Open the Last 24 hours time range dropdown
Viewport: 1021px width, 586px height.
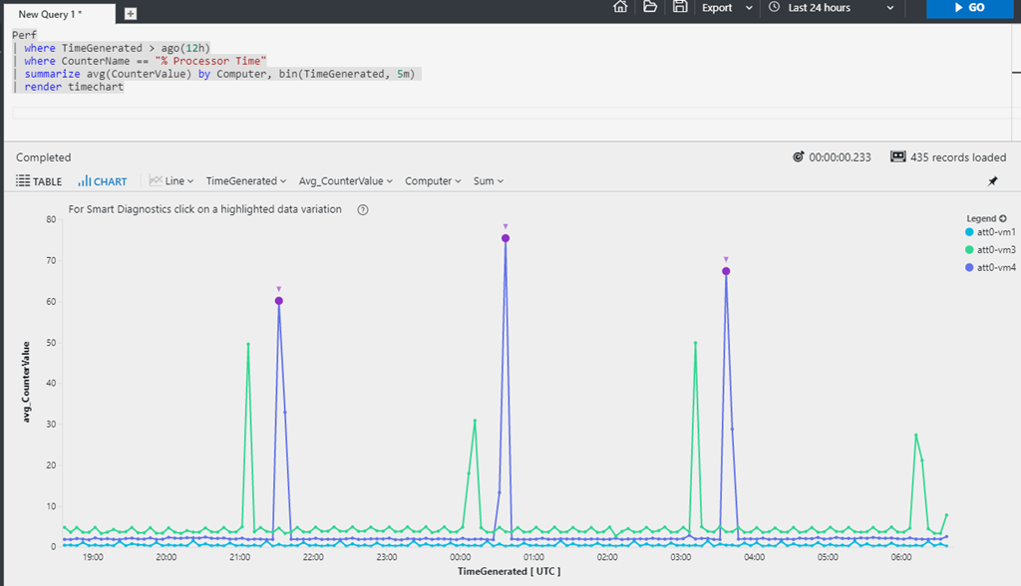point(831,8)
